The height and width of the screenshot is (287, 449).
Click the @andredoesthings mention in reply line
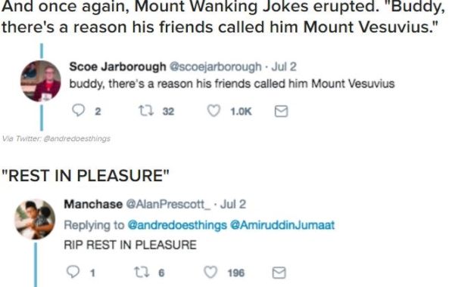[x=177, y=225]
